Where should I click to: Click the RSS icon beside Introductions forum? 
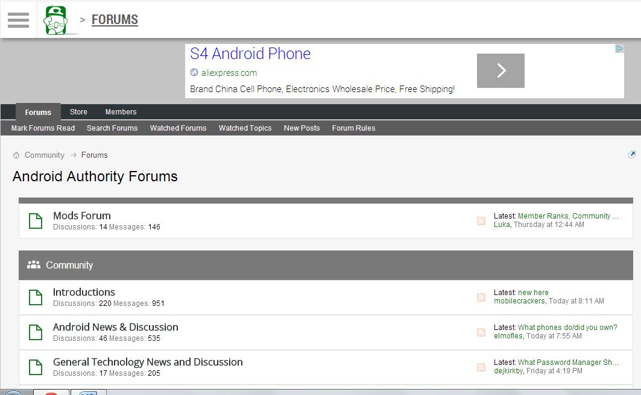481,297
